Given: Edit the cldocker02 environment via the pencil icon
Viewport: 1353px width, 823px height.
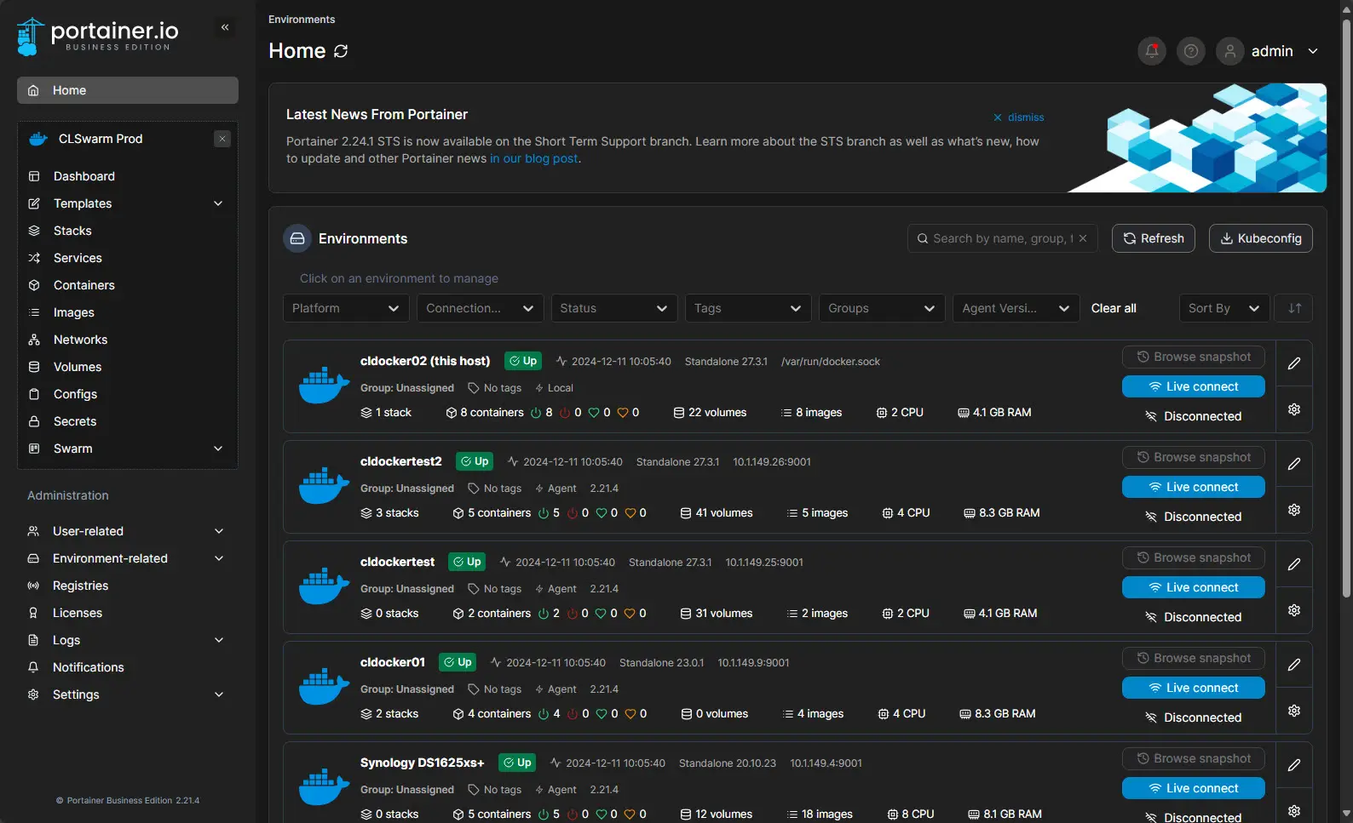Looking at the screenshot, I should point(1294,363).
